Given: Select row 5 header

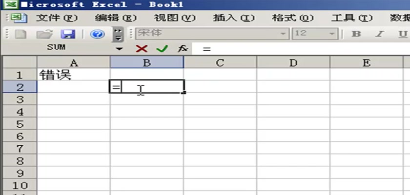Looking at the screenshot, I should tap(20, 124).
